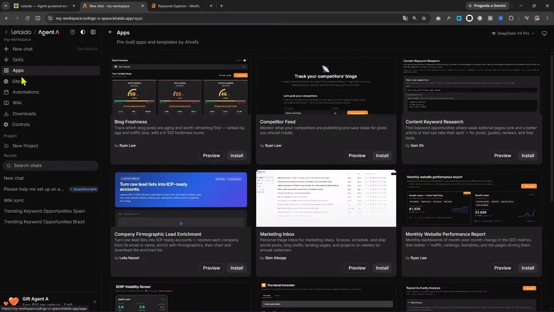Focus the Search chats field
The image size is (554, 312).
(51, 166)
